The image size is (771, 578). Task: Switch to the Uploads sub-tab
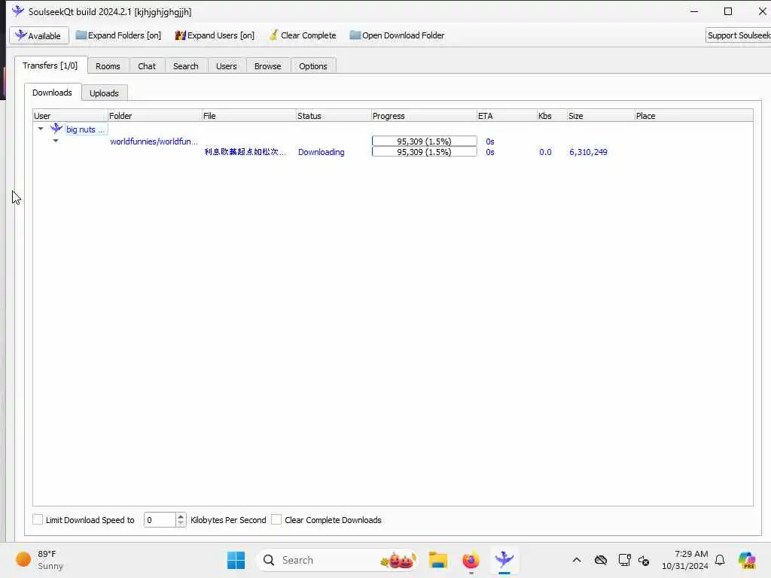[x=104, y=93]
